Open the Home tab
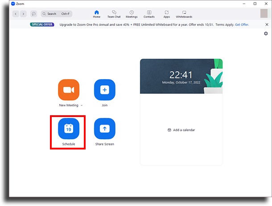Screen dimensions: 272x206 click(97, 14)
